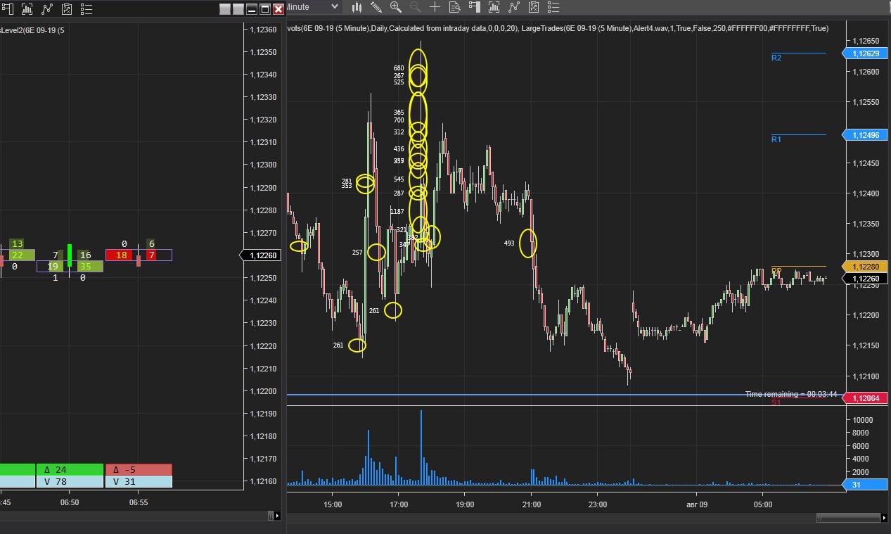891x534 pixels.
Task: Click the 06:50 time label in left chart
Action: tap(70, 502)
